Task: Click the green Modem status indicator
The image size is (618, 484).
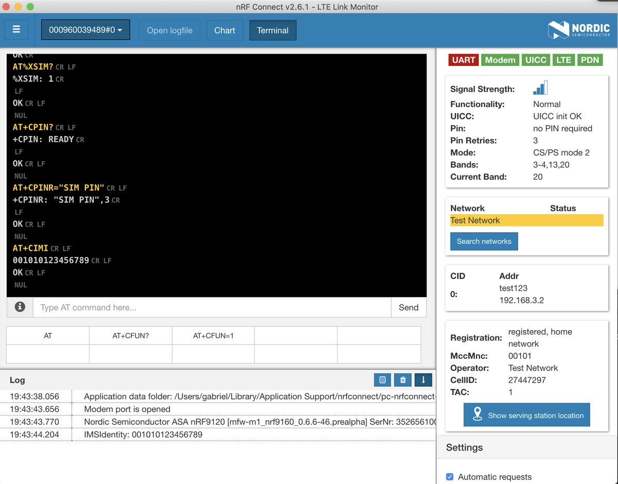Action: click(x=500, y=60)
